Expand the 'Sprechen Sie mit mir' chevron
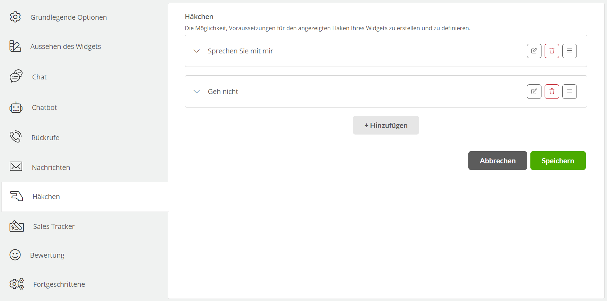Screen dimensions: 607x301 (x=197, y=51)
